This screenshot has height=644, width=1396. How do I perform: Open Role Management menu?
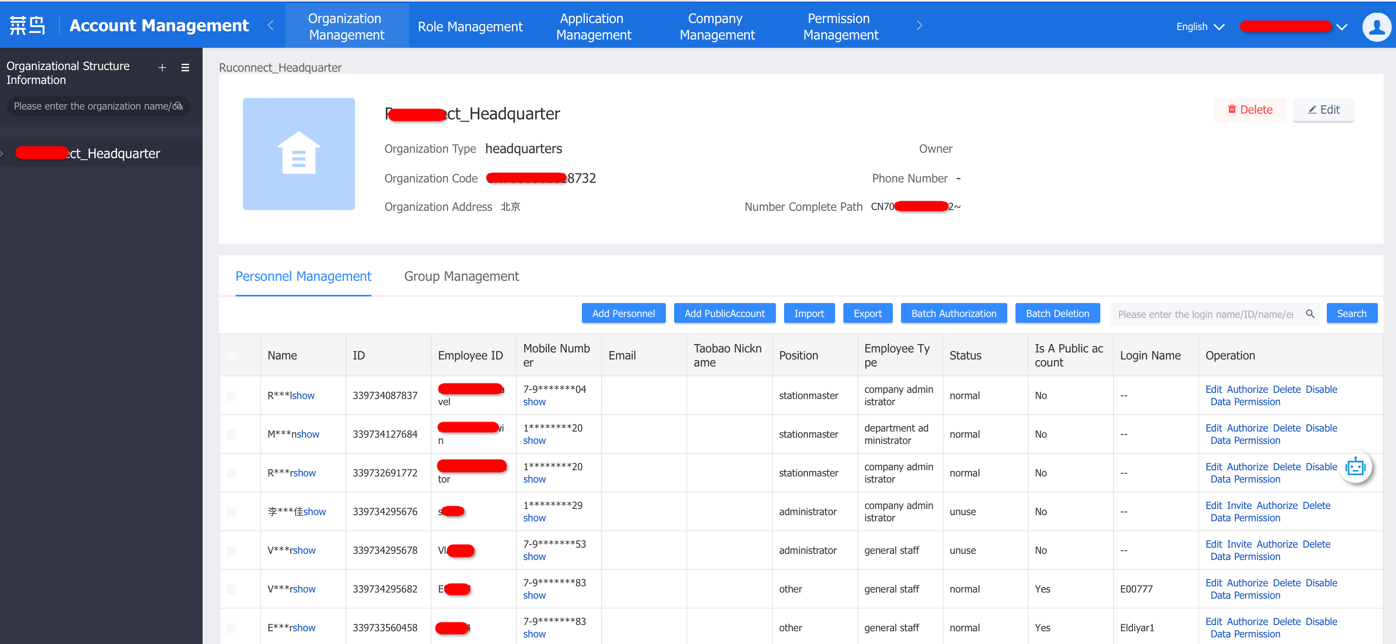pos(470,27)
